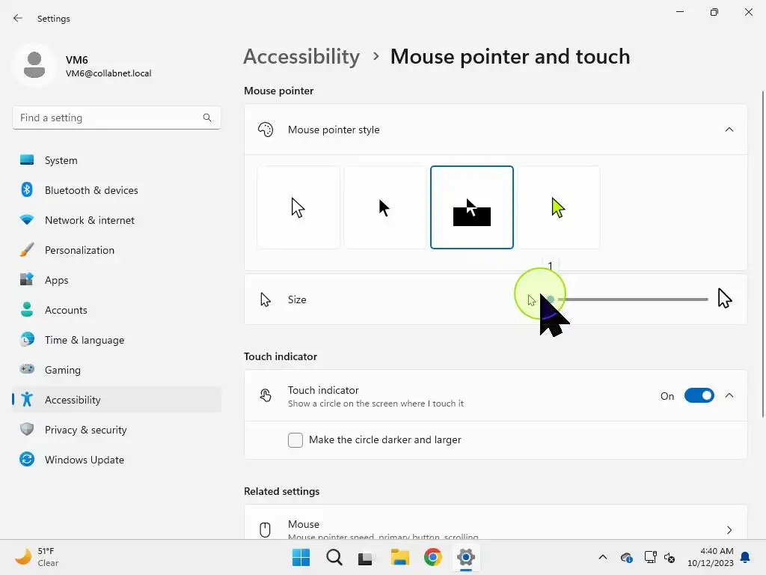Click the muted volume icon in the tray
Image resolution: width=766 pixels, height=575 pixels.
(670, 557)
